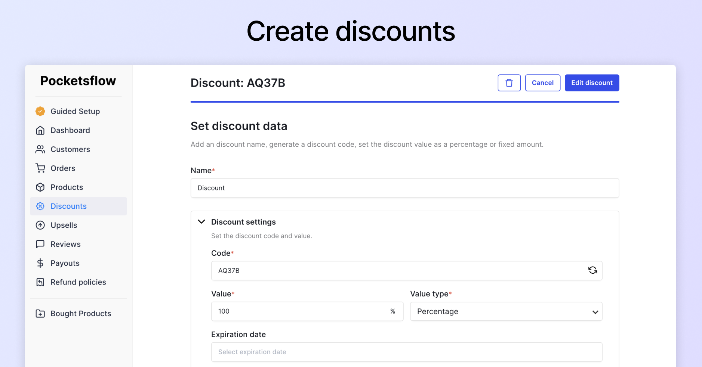This screenshot has height=367, width=702.
Task: Click the trash delete discount icon
Action: click(x=509, y=83)
